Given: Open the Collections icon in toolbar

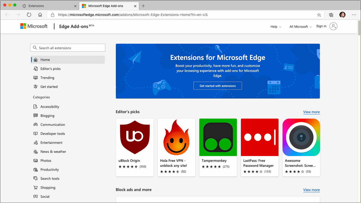Looking at the screenshot, I should pos(331,15).
